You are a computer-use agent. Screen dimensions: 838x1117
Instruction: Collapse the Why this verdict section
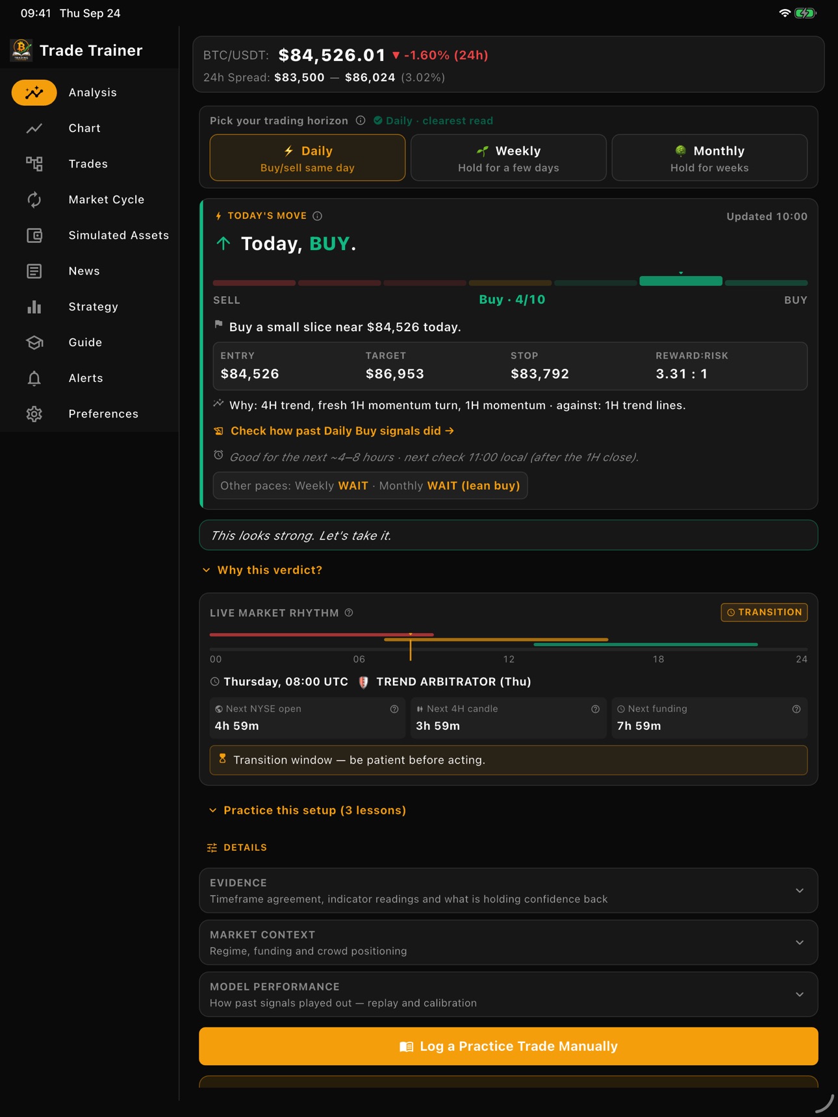point(262,570)
